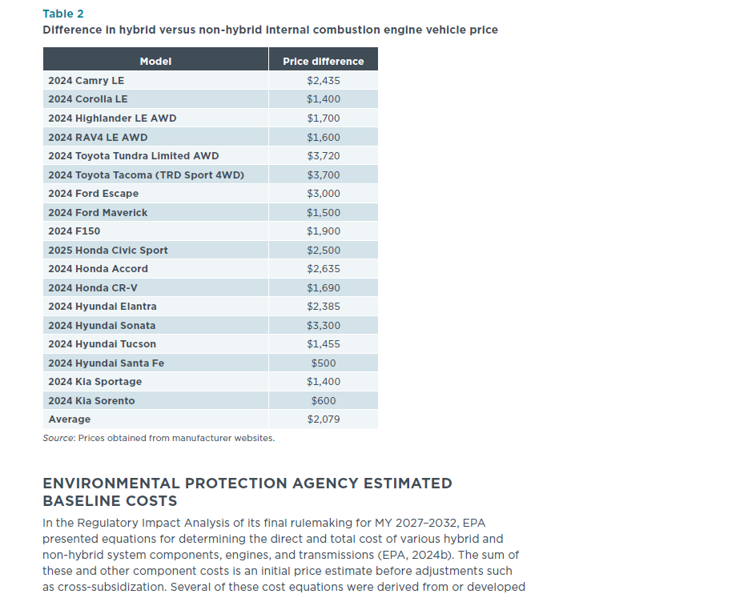
Task: Click the $2,500 Civic Sport price
Action: pos(324,251)
